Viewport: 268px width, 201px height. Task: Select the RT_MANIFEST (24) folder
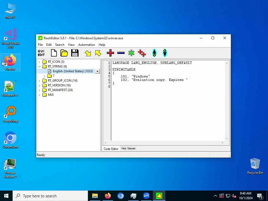(57, 90)
